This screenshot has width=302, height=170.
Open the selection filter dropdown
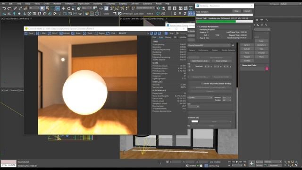click(34, 8)
